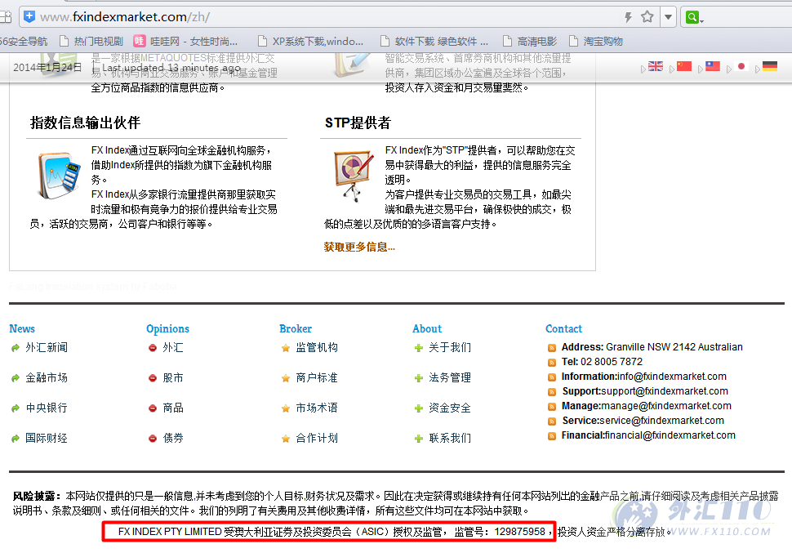Open the 中央银行 link
The height and width of the screenshot is (553, 792).
(47, 408)
